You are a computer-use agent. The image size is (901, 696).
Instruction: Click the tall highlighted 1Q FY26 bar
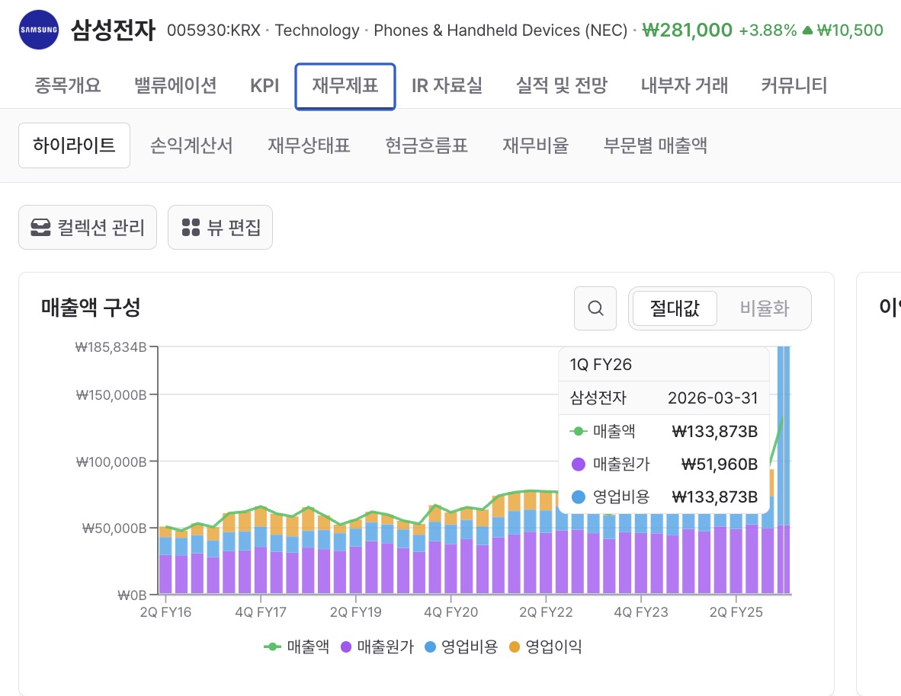tap(783, 470)
